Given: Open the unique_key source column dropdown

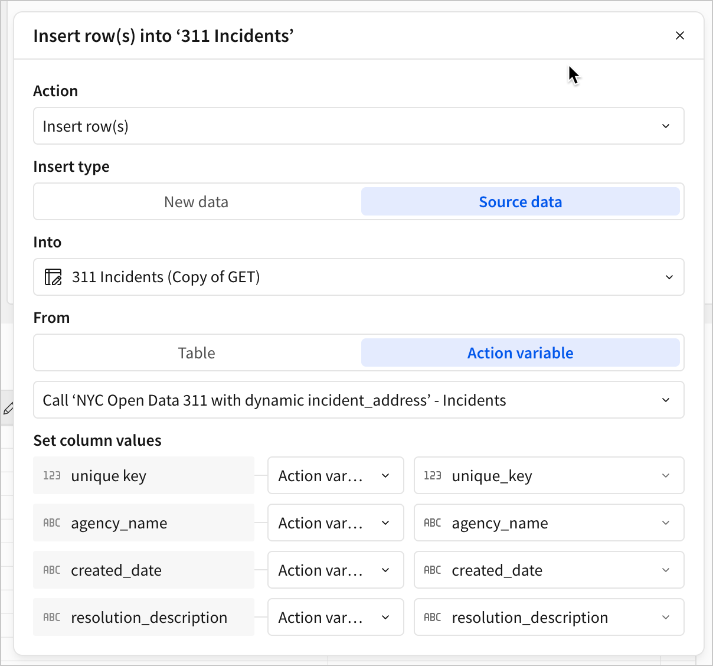Looking at the screenshot, I should [x=549, y=475].
